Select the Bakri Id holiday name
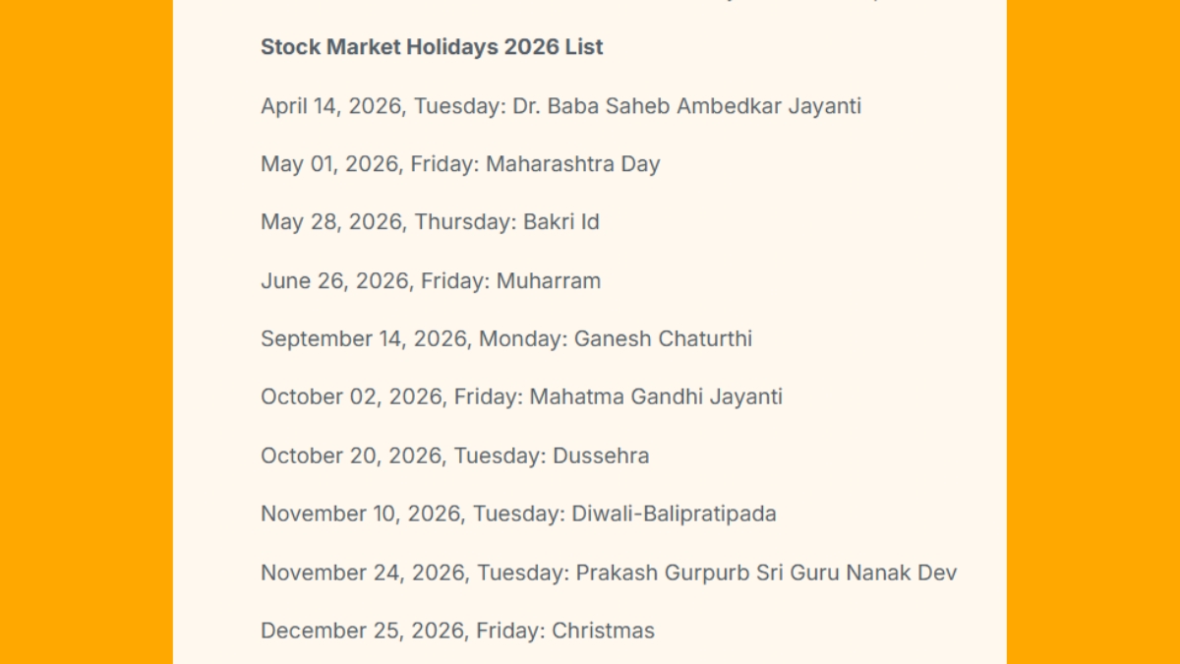This screenshot has height=664, width=1180. (x=560, y=222)
